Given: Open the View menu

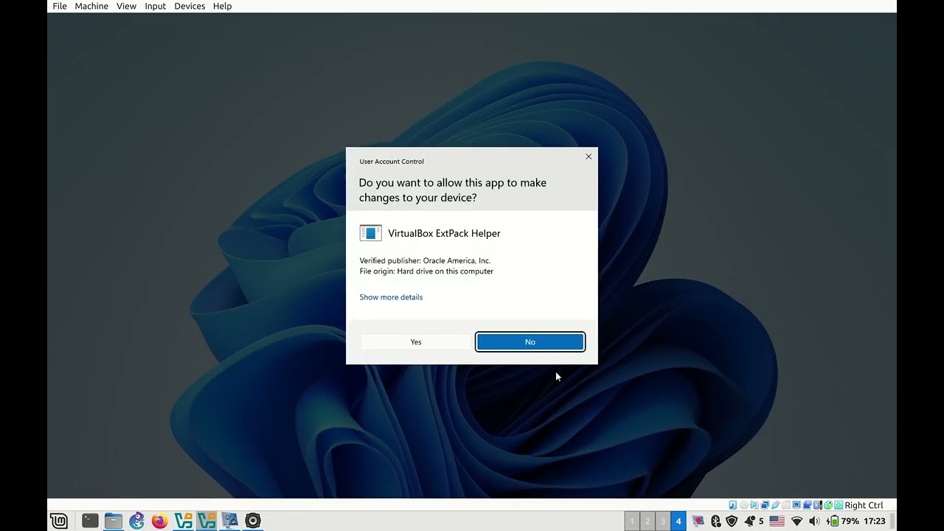Looking at the screenshot, I should (x=126, y=6).
